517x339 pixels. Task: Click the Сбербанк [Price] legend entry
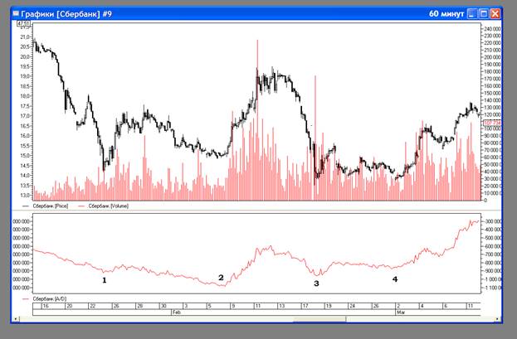tap(51, 206)
